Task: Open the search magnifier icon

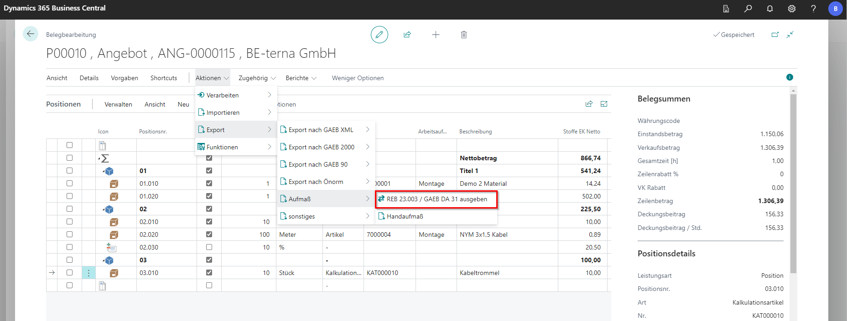Action: coord(748,9)
